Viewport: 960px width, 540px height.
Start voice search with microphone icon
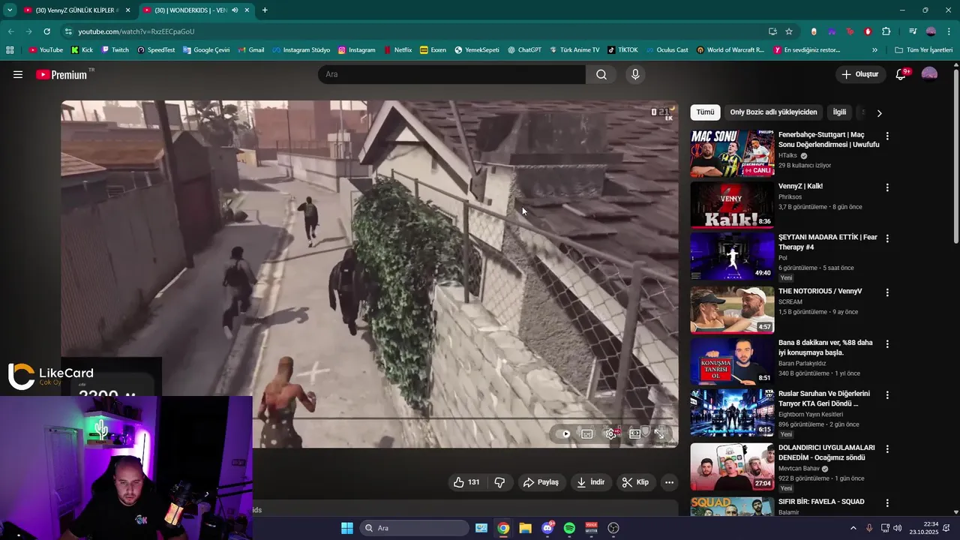tap(635, 74)
